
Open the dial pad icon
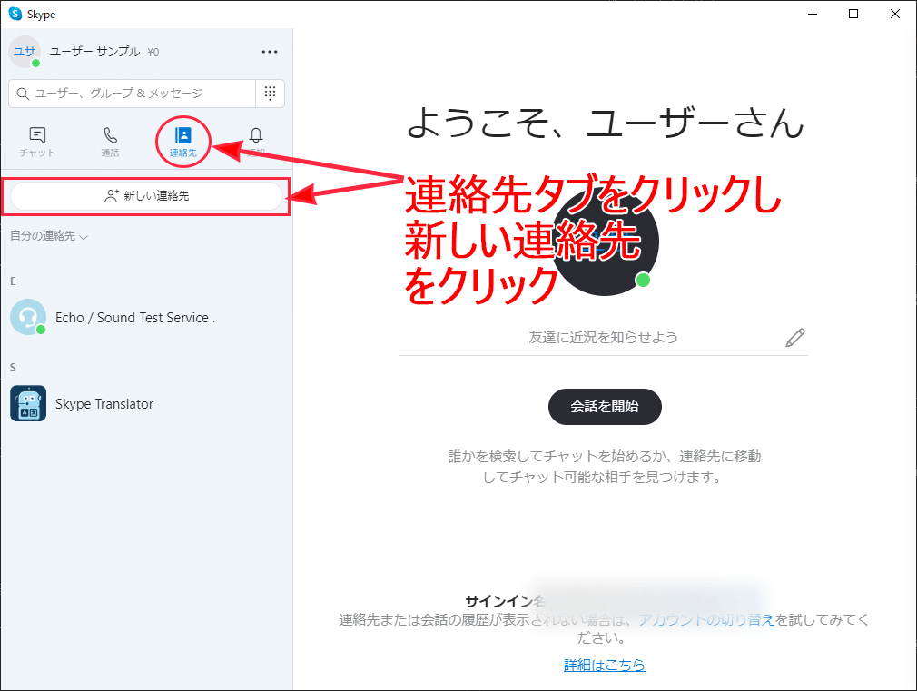coord(270,93)
